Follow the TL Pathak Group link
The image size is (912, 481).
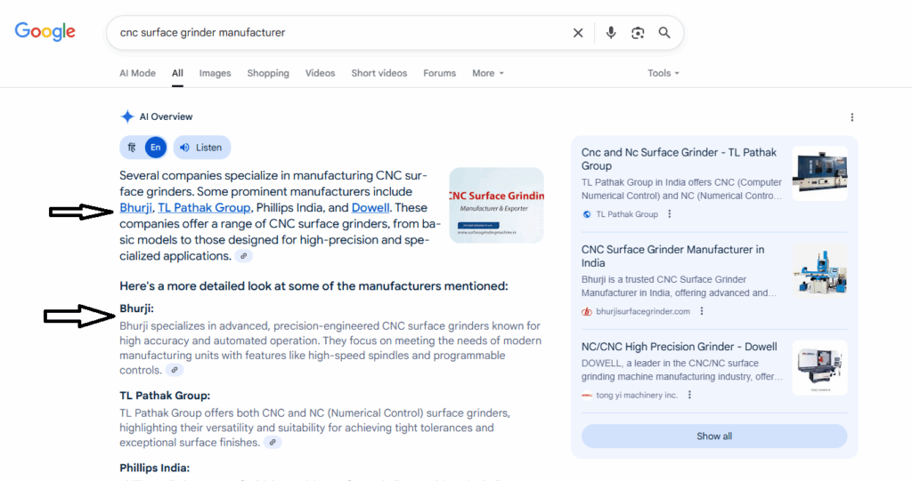pos(204,208)
